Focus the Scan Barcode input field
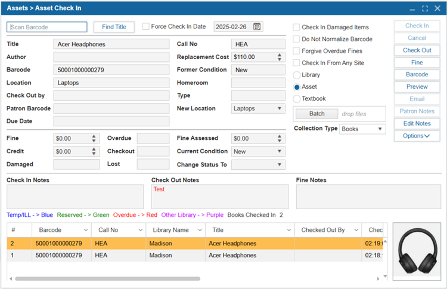 pyautogui.click(x=46, y=27)
